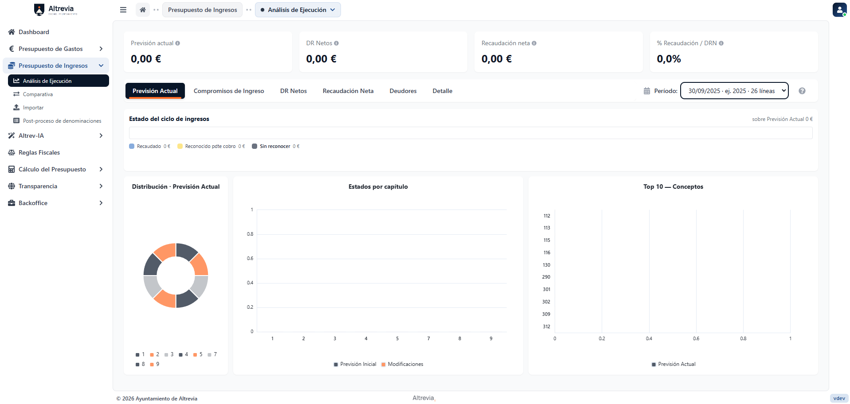Image resolution: width=850 pixels, height=404 pixels.
Task: Open Comparativa in the sidebar
Action: click(38, 94)
